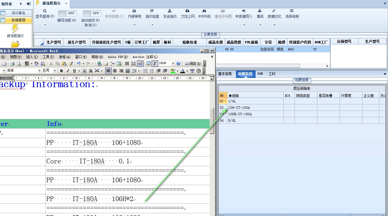The height and width of the screenshot is (216, 388).
Task: Click Bold button in Word toolbar
Action: 61,71
